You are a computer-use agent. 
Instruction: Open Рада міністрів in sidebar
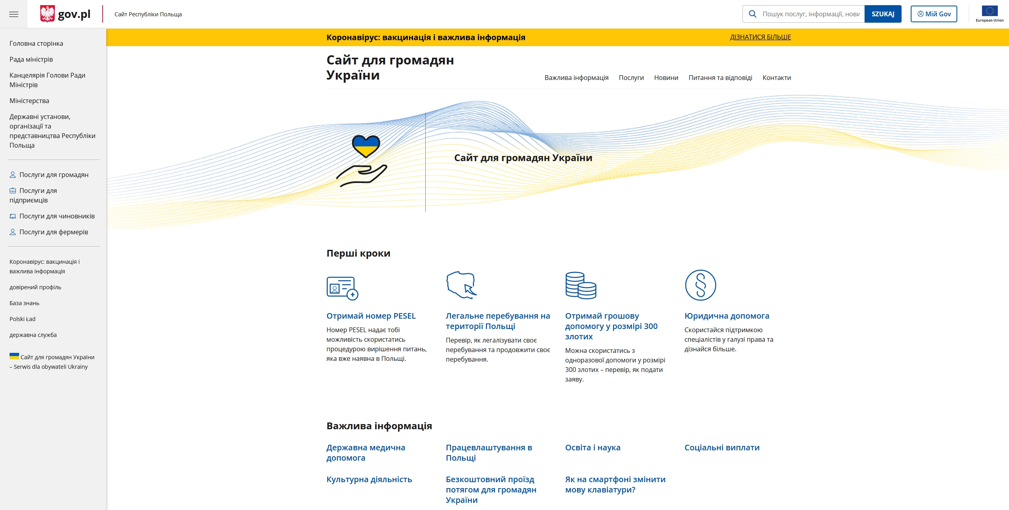[31, 59]
